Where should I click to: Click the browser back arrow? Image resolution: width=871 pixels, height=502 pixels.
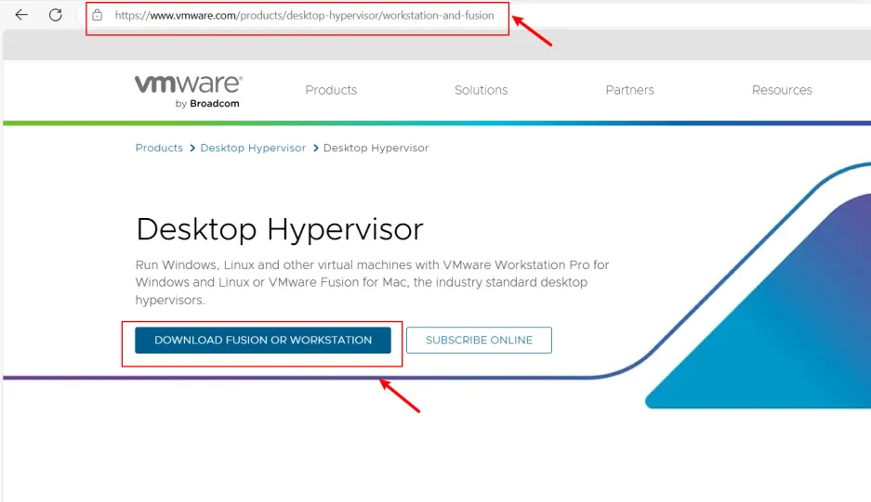click(x=21, y=15)
